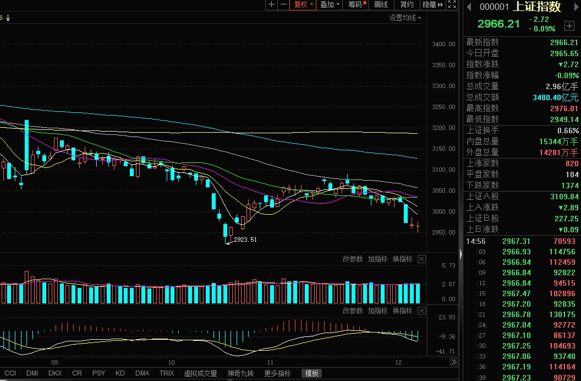Click the 隐藏 hide panel toggle
Screen dimensions: 581x381
pos(432,5)
